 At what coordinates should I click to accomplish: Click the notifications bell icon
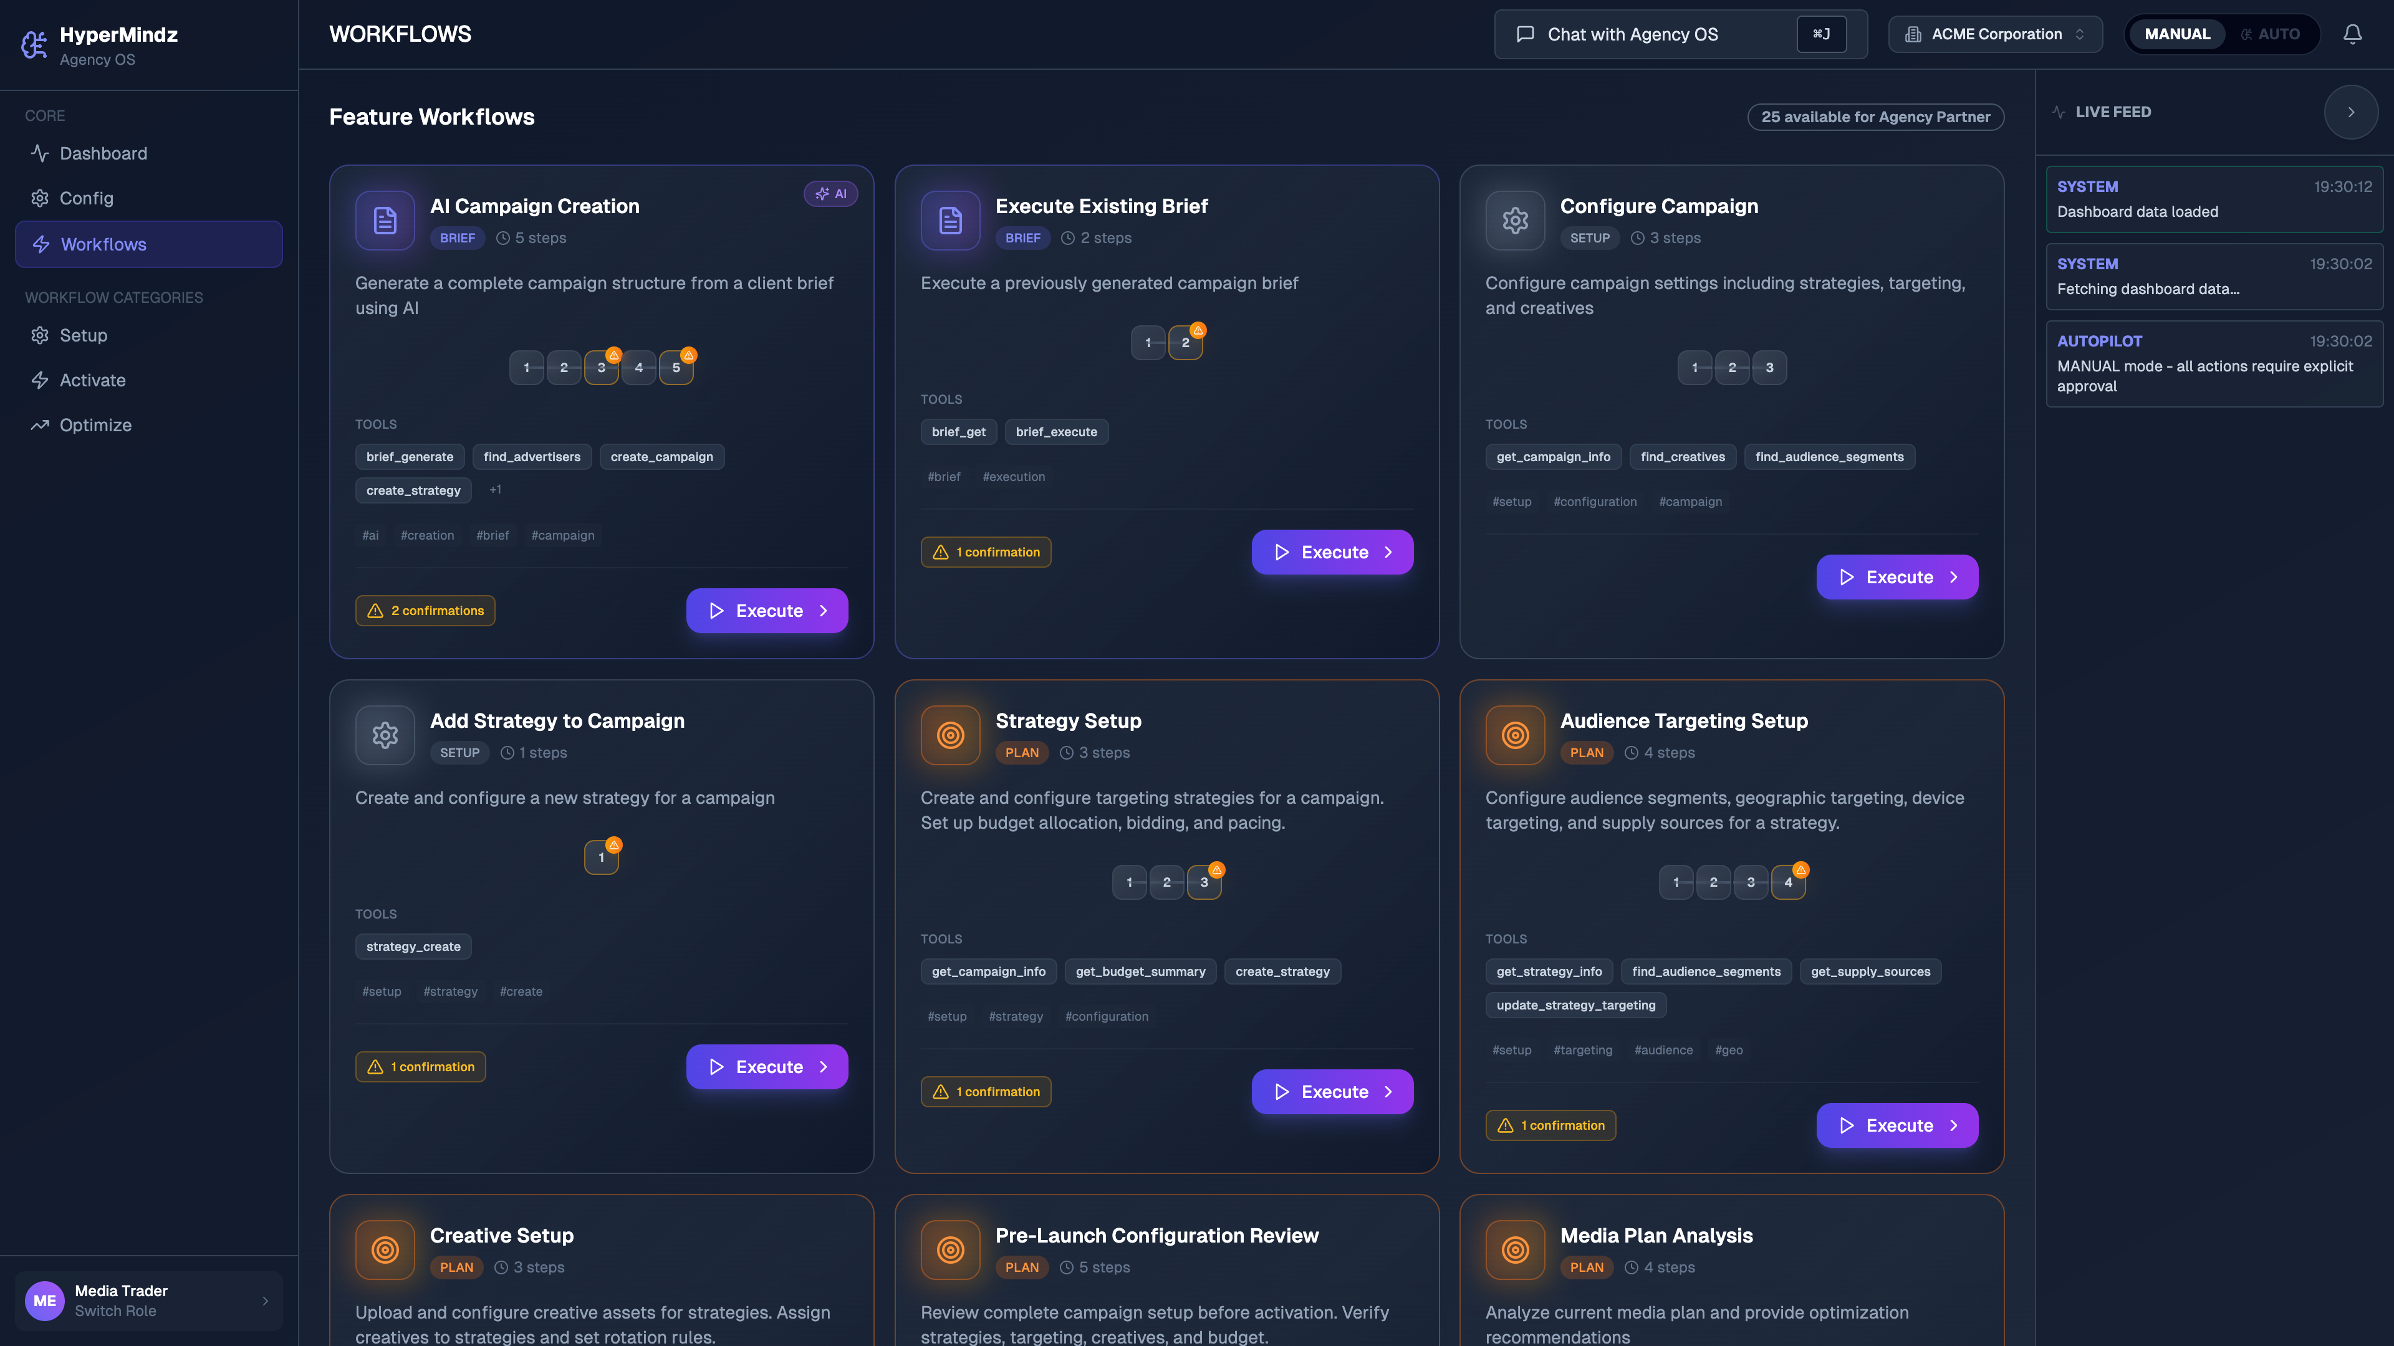click(2352, 34)
